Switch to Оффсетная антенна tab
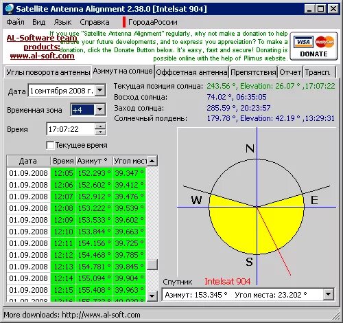 pyautogui.click(x=191, y=72)
